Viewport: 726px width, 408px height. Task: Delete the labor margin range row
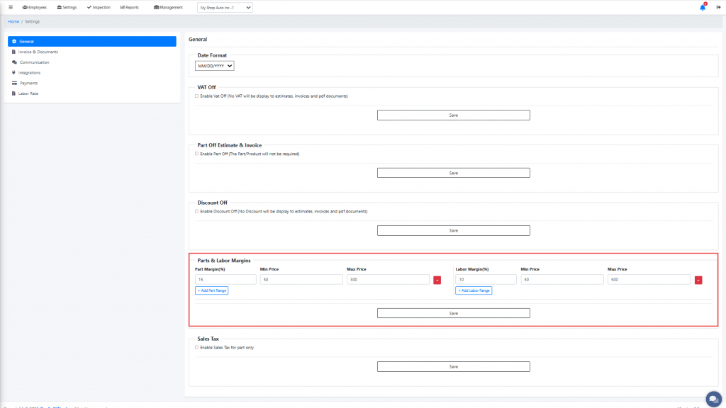[x=698, y=280]
